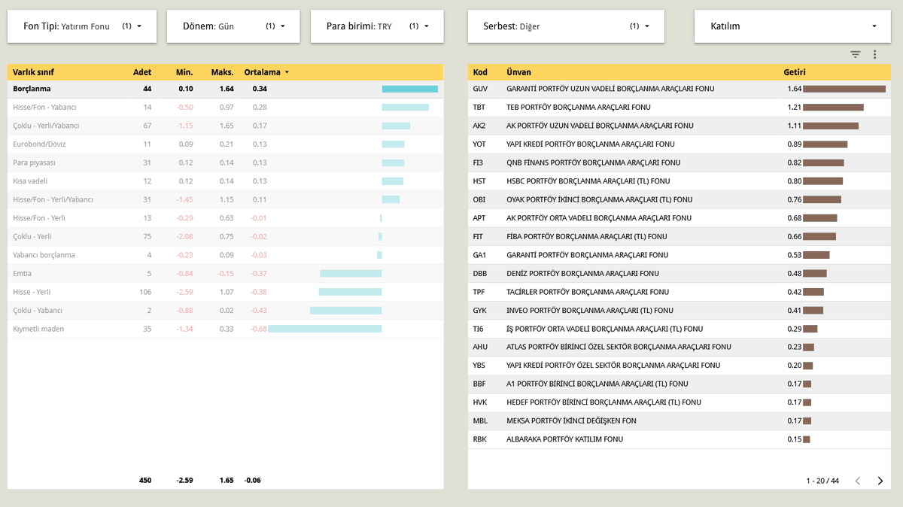Viewport: 903px width, 507px height.
Task: Open the Serbest filter dropdown
Action: point(566,26)
